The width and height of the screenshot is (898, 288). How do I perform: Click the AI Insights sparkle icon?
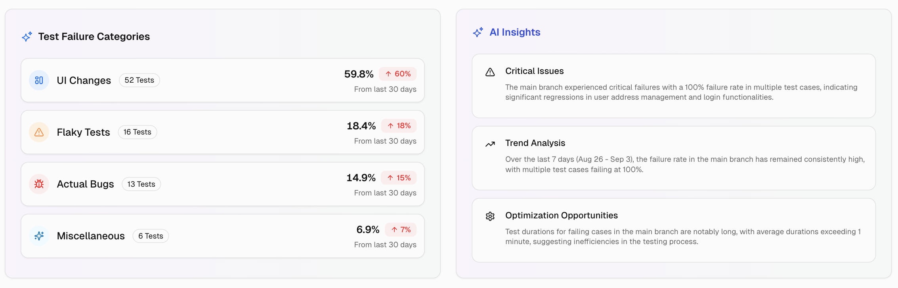coord(478,32)
